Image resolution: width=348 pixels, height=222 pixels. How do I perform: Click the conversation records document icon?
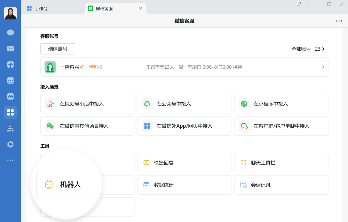244,185
